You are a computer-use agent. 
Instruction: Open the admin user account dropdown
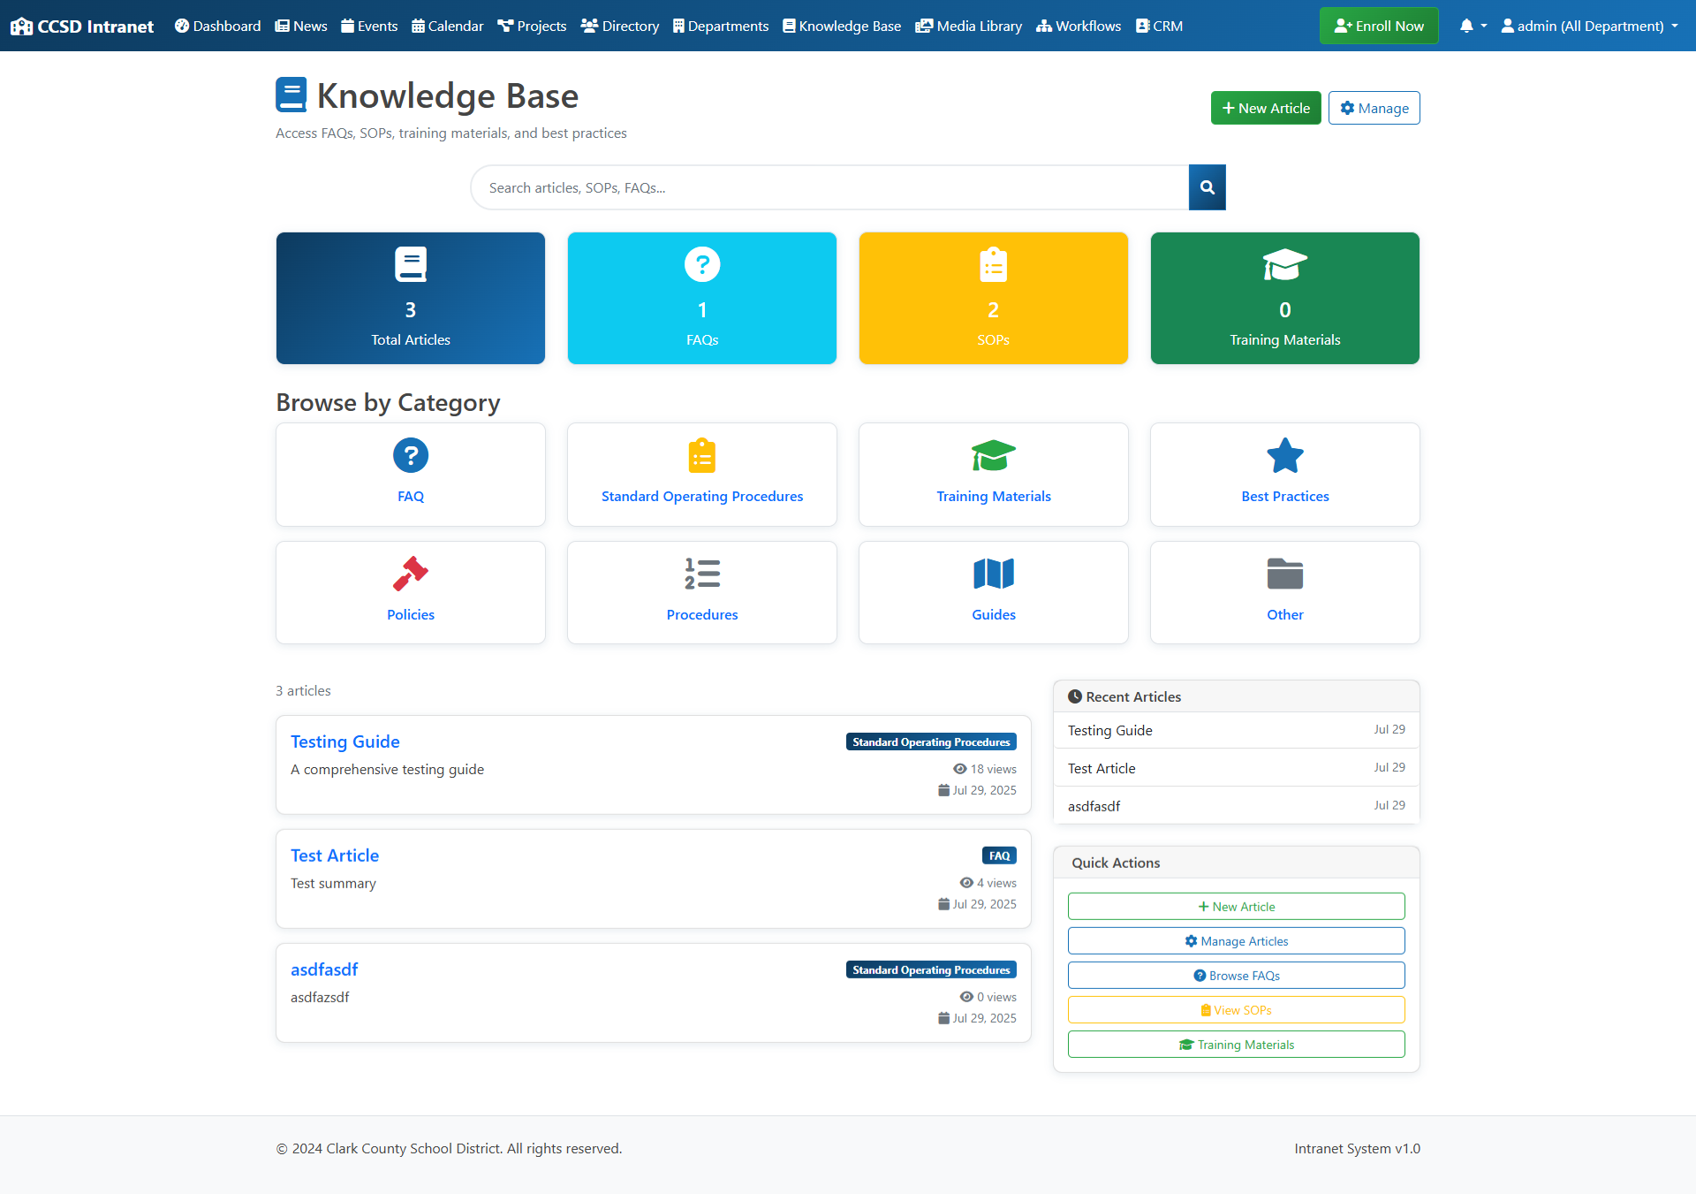coord(1589,27)
